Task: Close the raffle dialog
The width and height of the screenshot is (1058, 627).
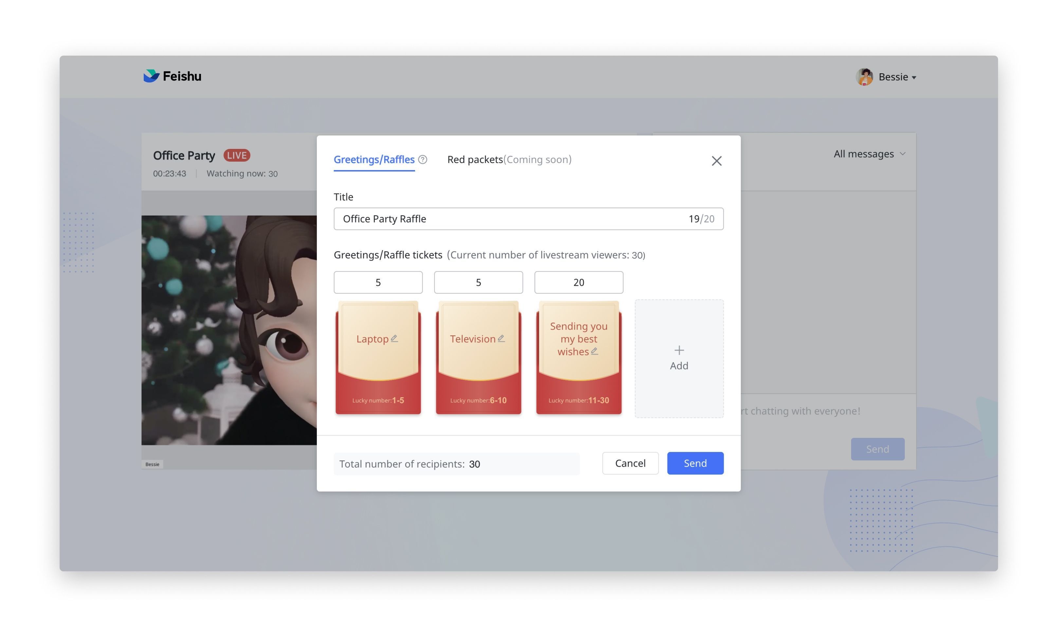Action: click(x=717, y=161)
